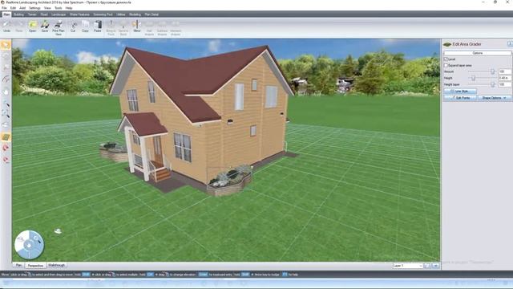513x289 pixels.
Task: Click the first small icon right of Layer 1 dropdown
Action: [x=427, y=266]
